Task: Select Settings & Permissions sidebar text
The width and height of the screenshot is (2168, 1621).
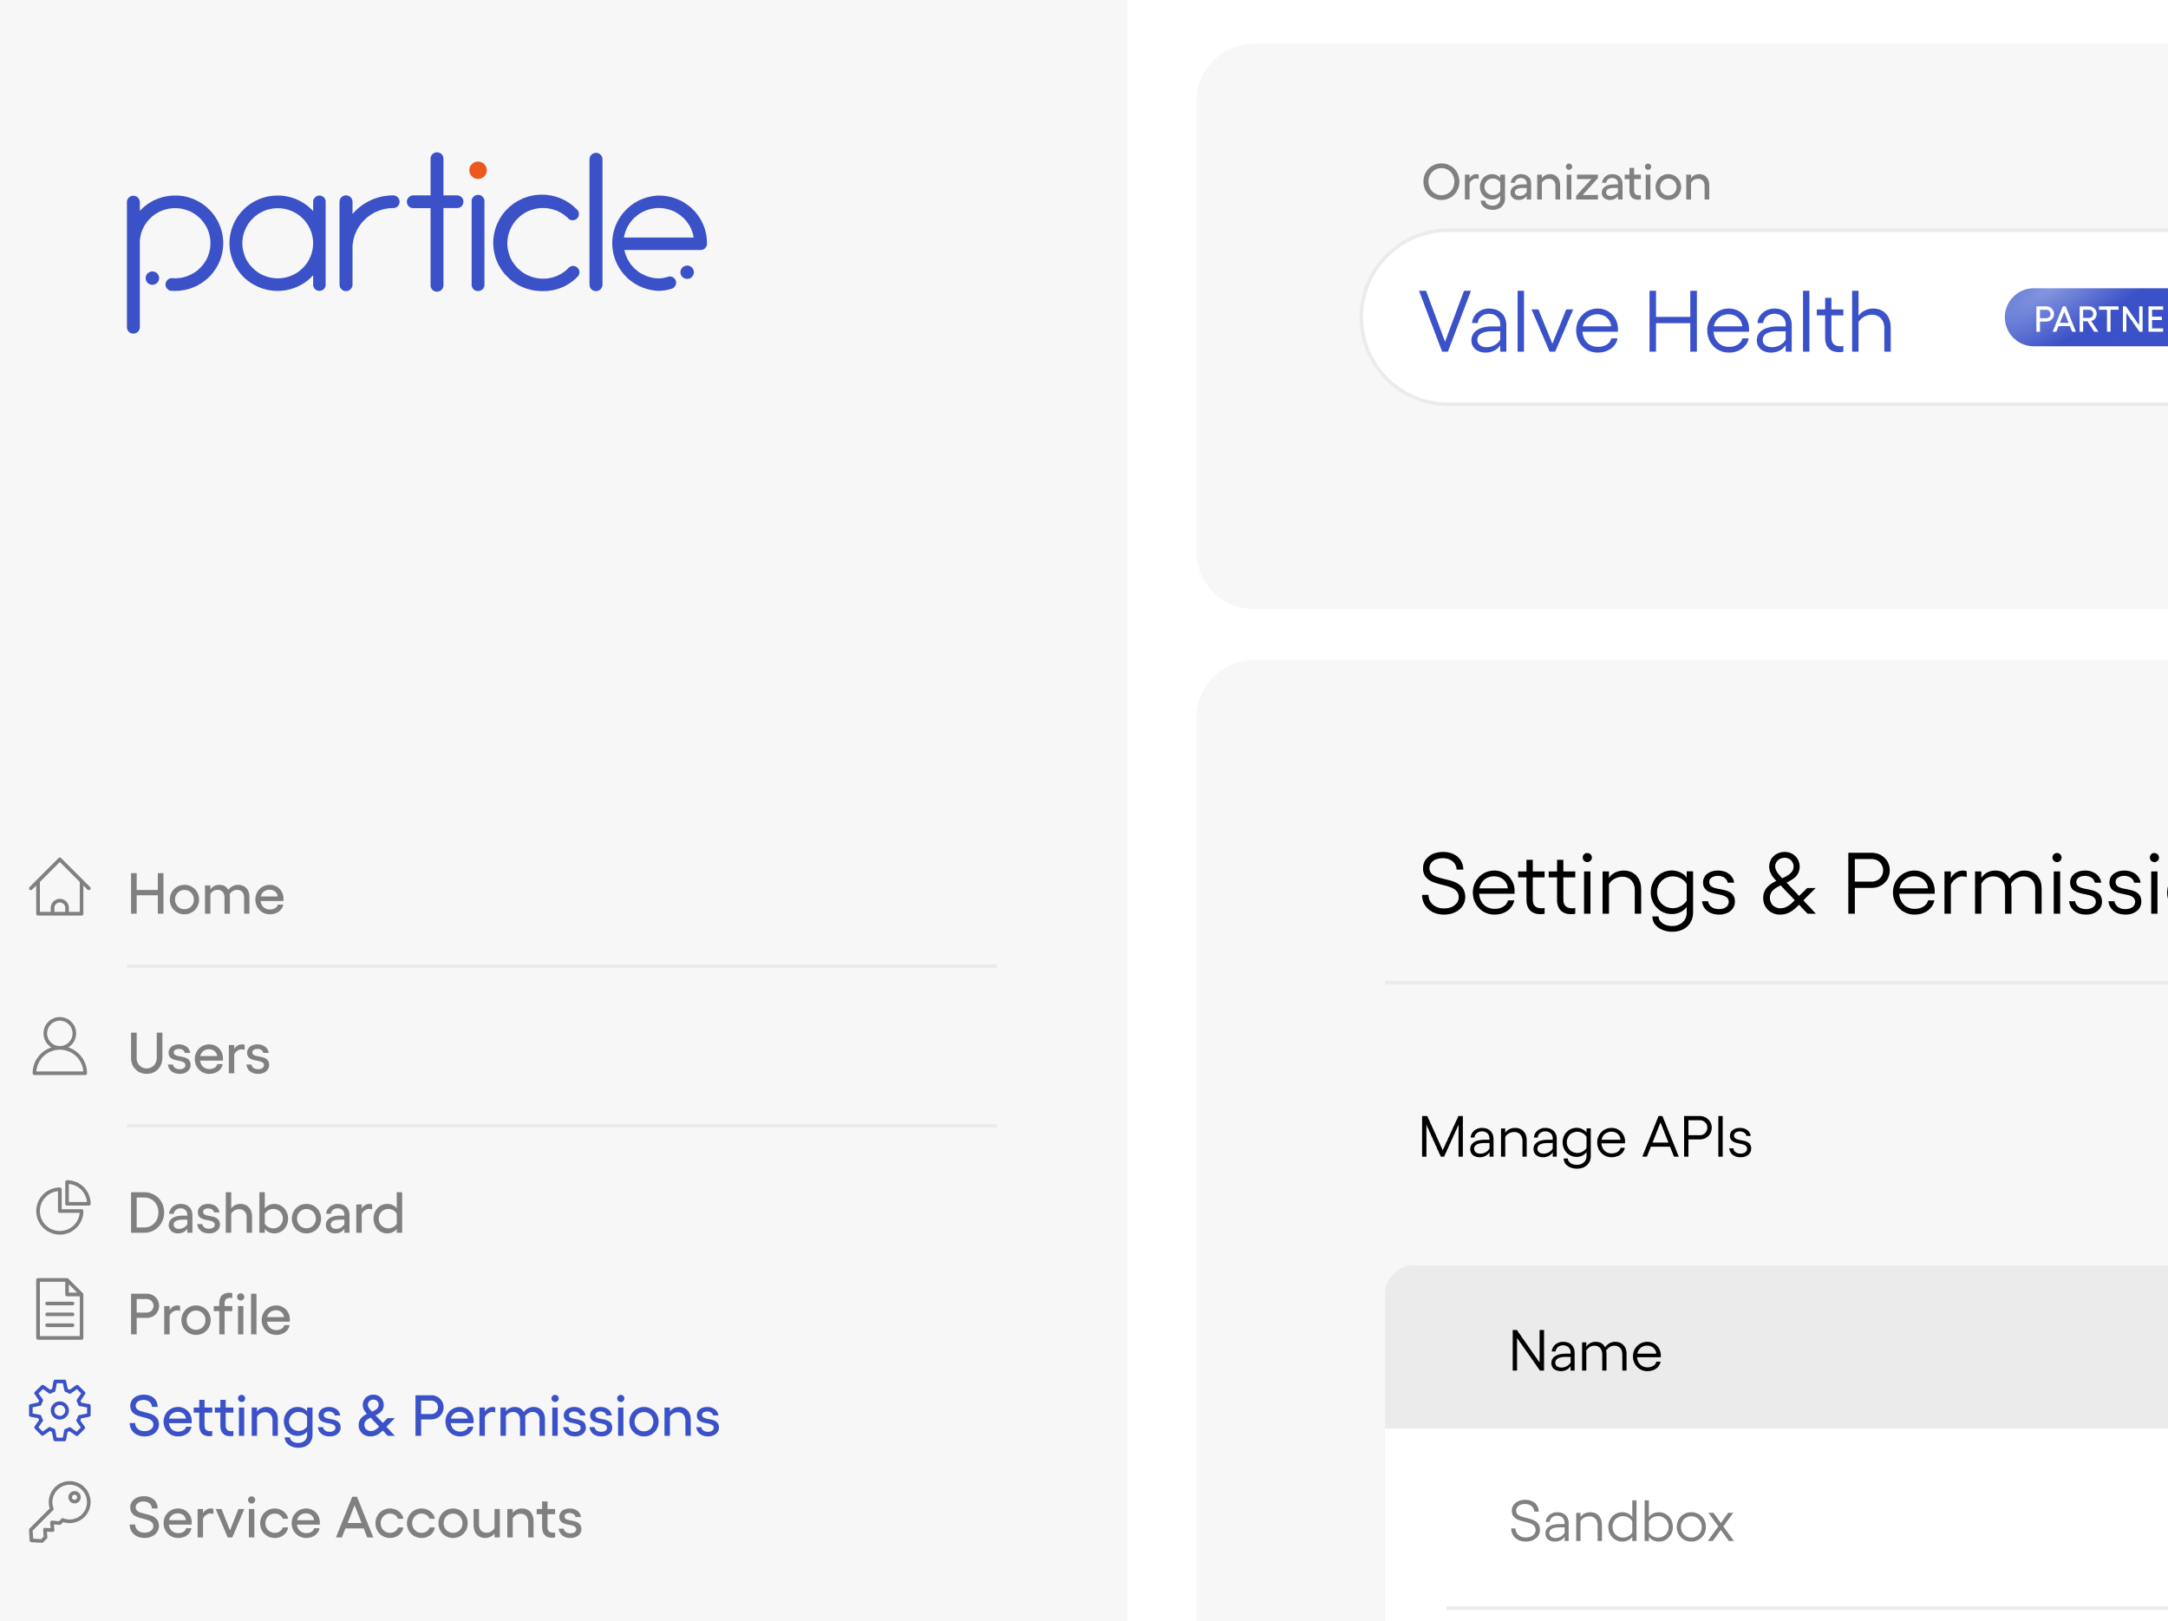Action: point(423,1417)
